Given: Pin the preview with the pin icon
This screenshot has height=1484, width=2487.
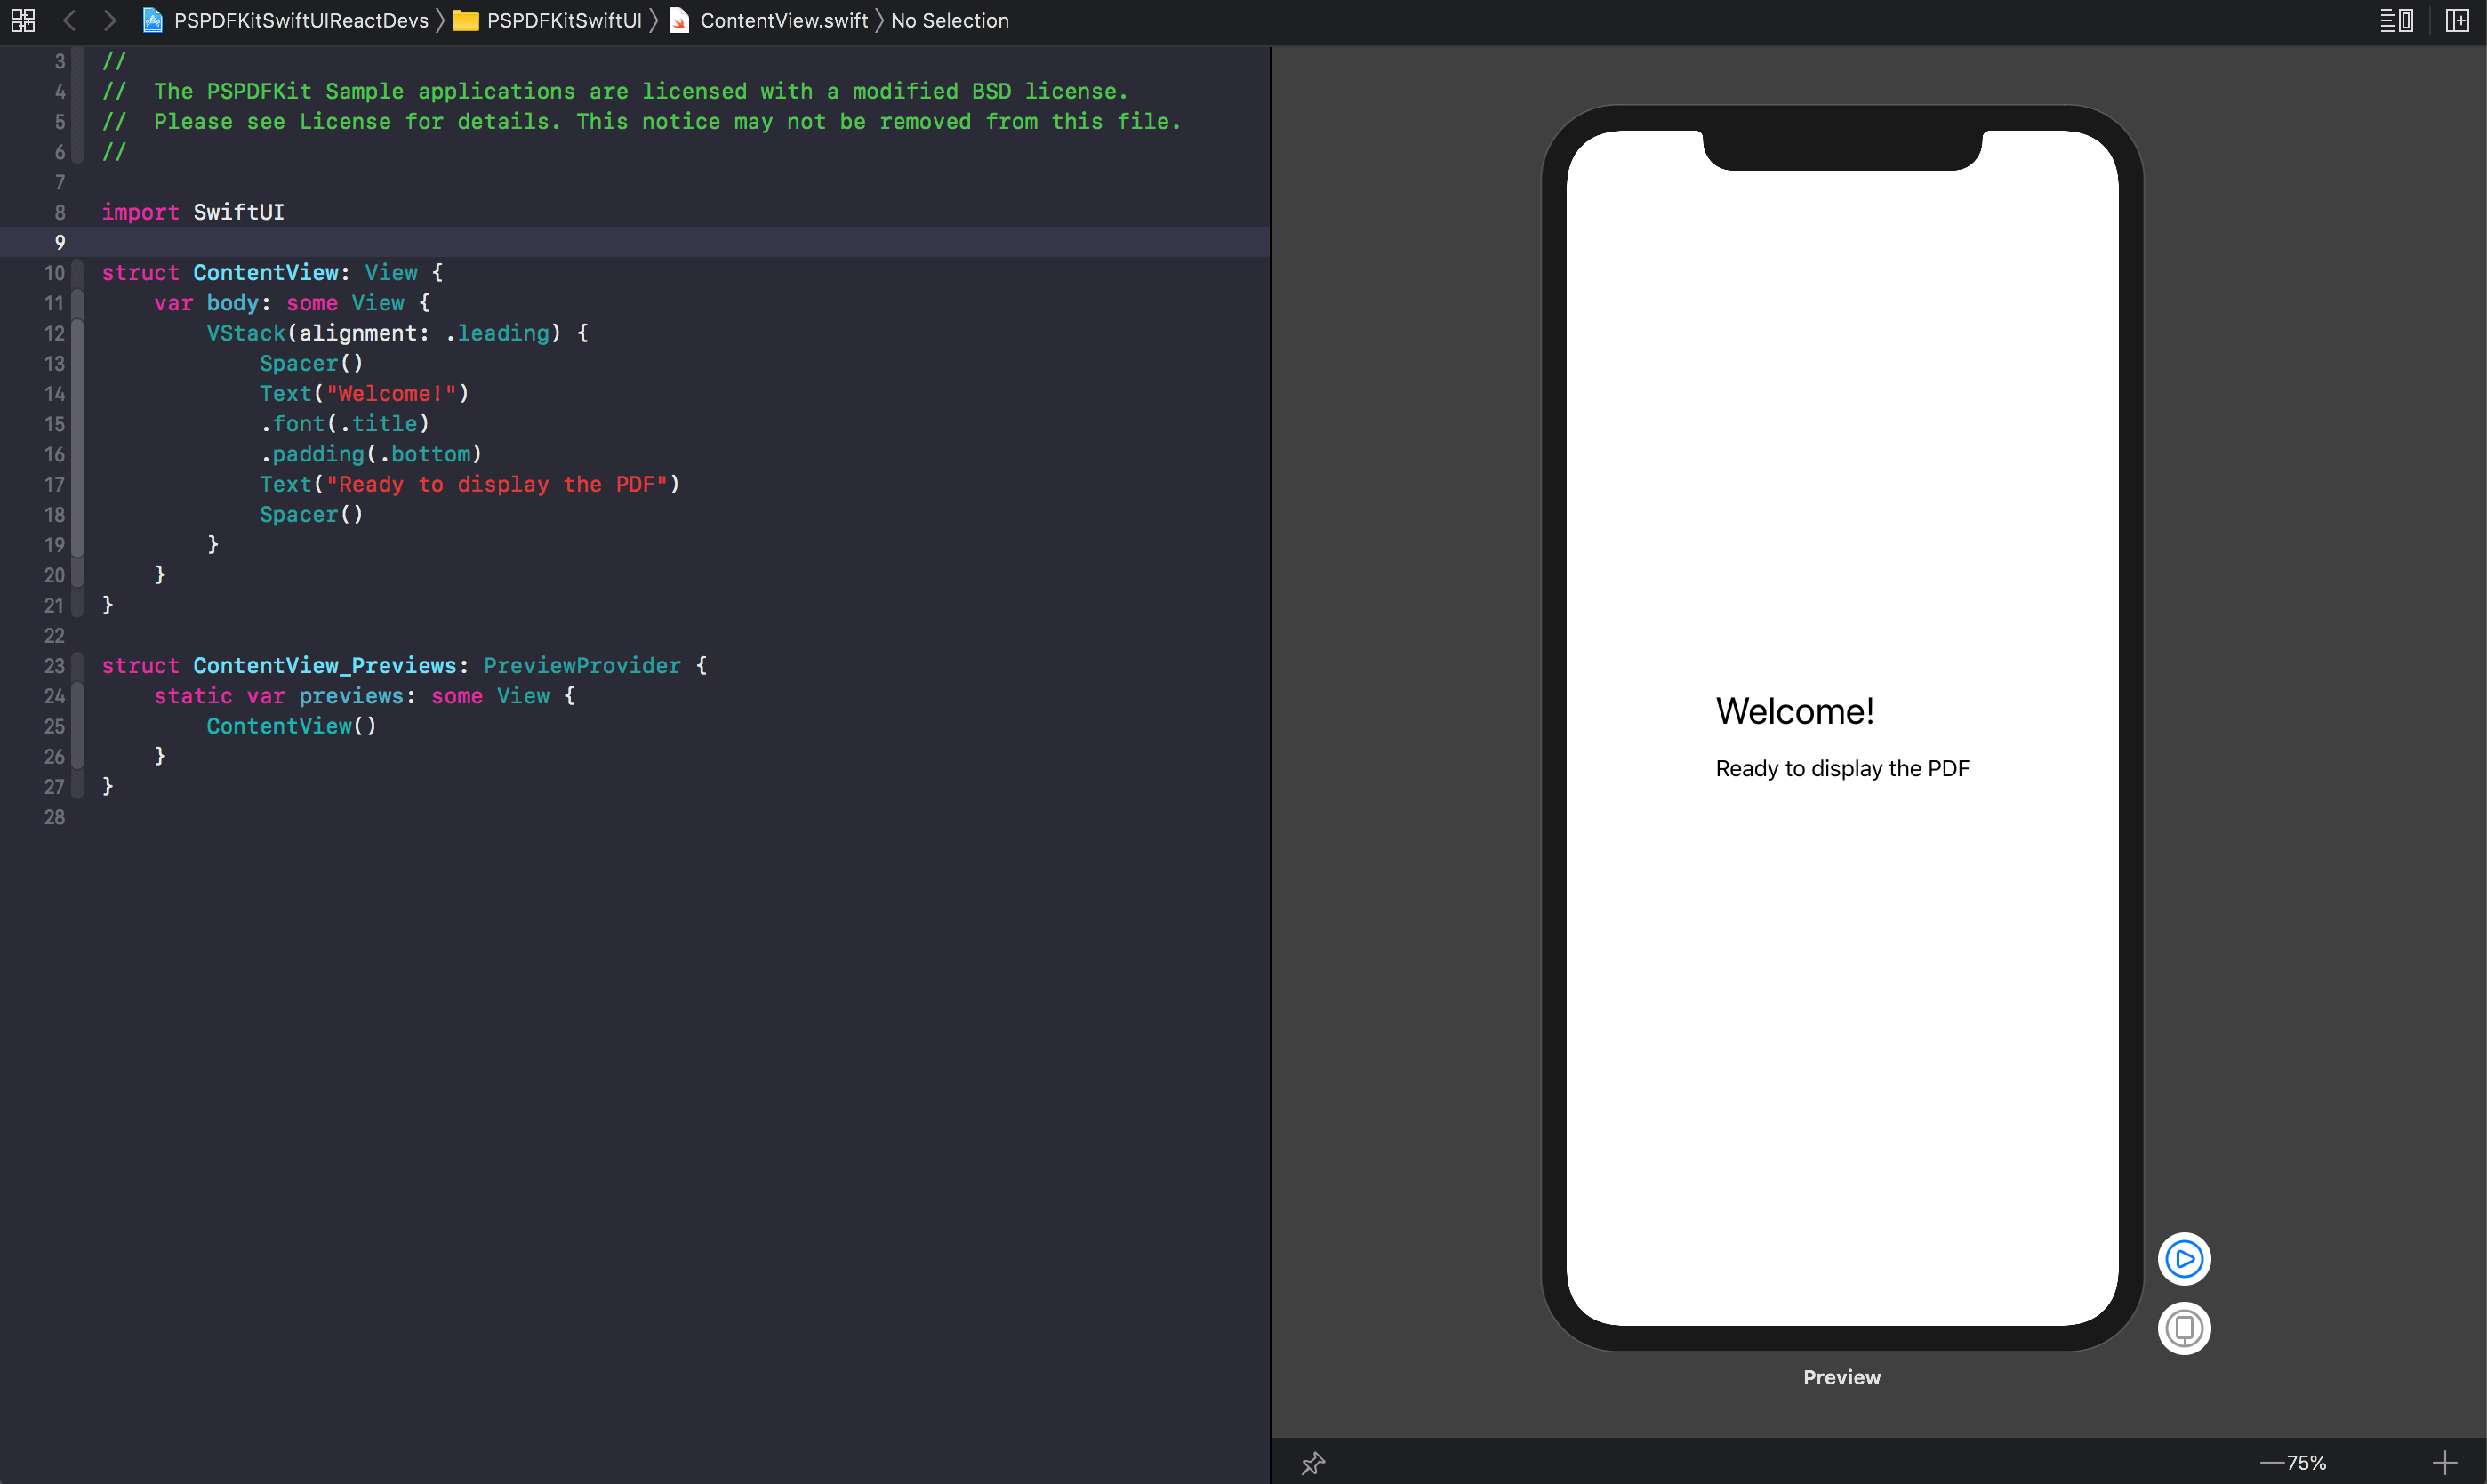Looking at the screenshot, I should 1313,1463.
